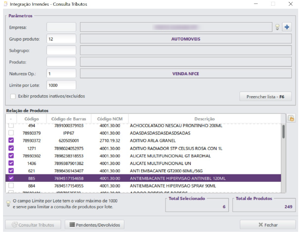Click the blue plus icon beside Empresa

pyautogui.click(x=286, y=27)
